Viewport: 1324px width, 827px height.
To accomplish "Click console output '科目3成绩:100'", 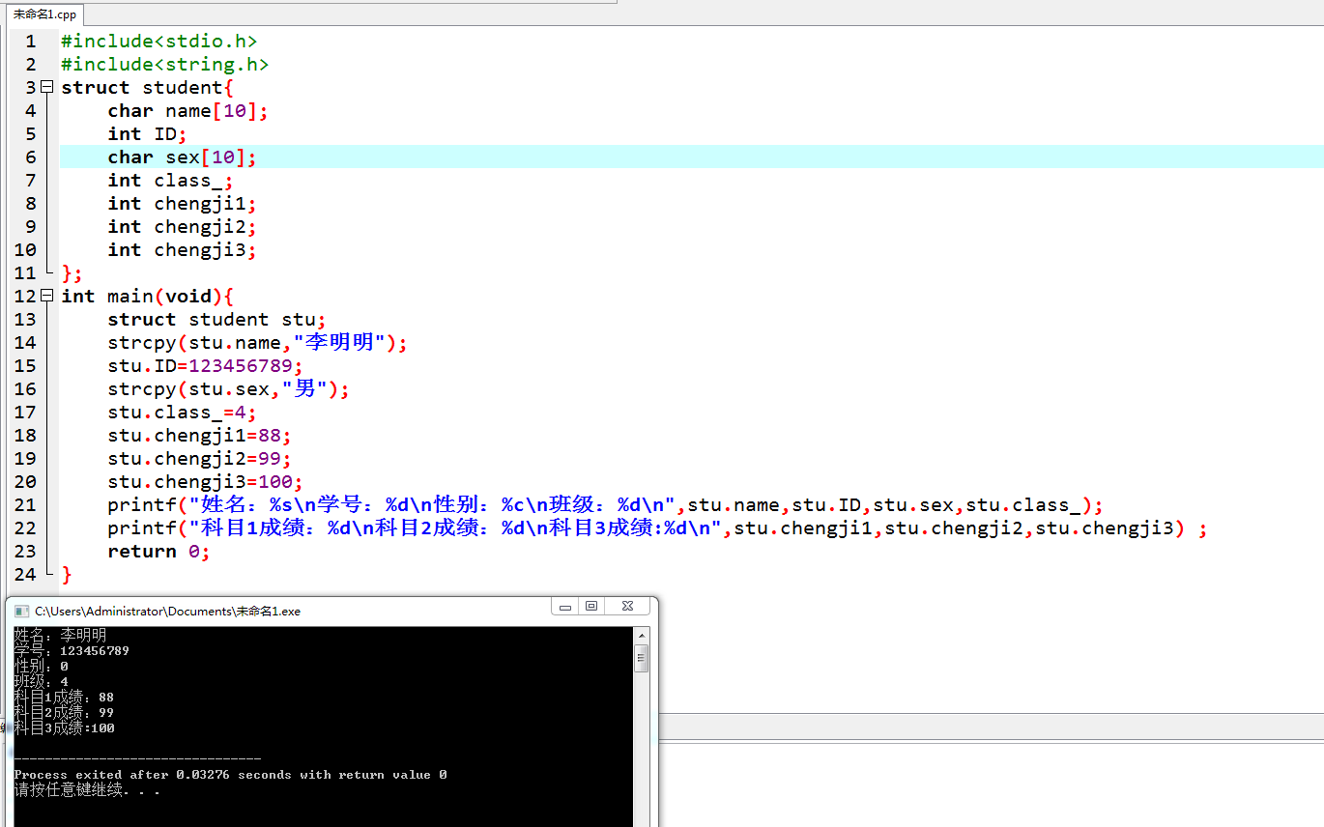I will pyautogui.click(x=64, y=728).
